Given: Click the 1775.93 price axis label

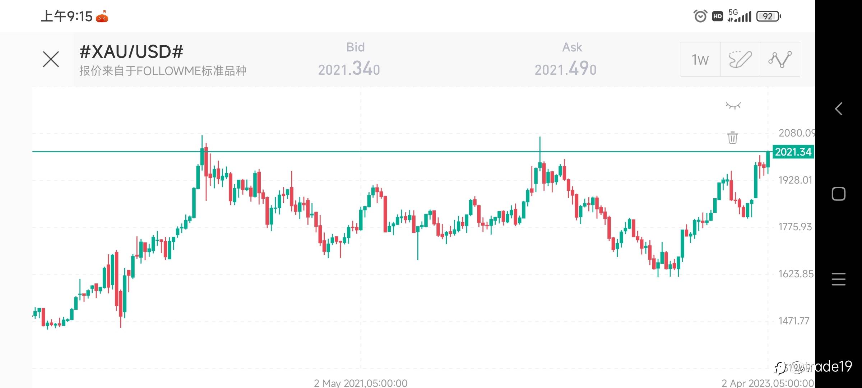Looking at the screenshot, I should pyautogui.click(x=795, y=227).
